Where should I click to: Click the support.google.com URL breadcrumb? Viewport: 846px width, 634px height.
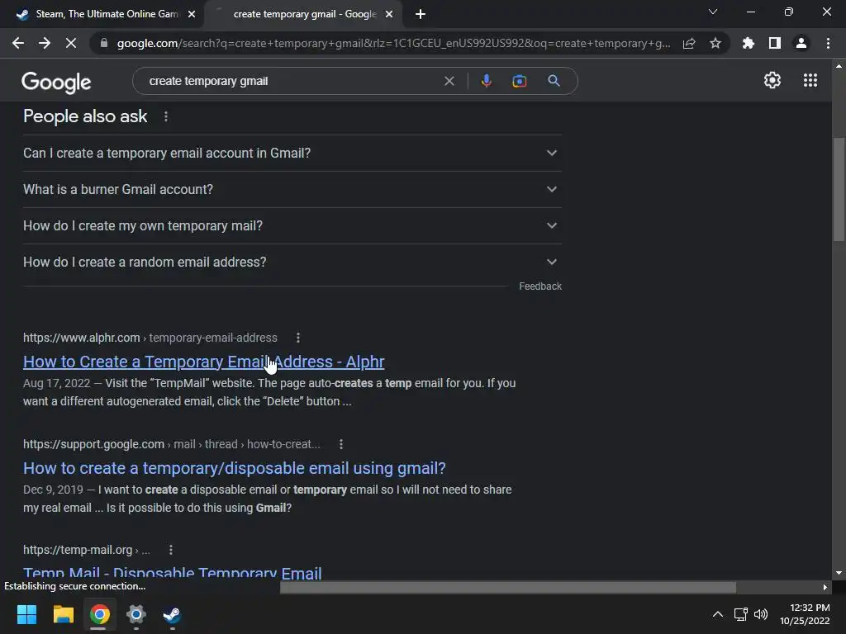[x=172, y=444]
